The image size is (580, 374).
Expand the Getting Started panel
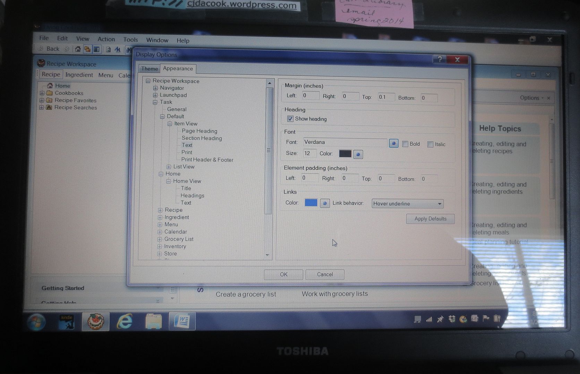coord(158,287)
